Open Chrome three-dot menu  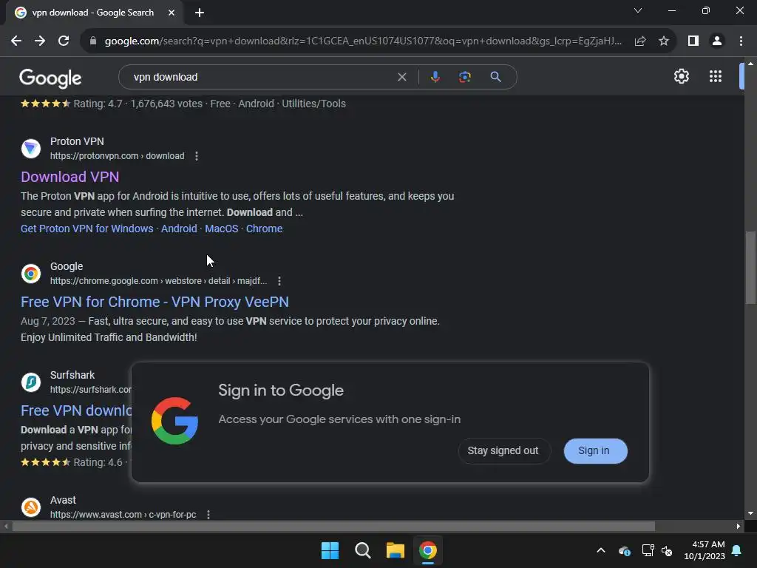coord(741,41)
